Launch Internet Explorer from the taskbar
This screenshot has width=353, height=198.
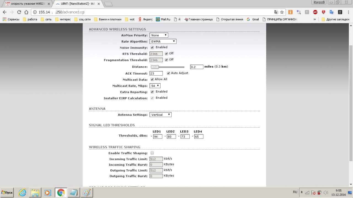pyautogui.click(x=22, y=193)
